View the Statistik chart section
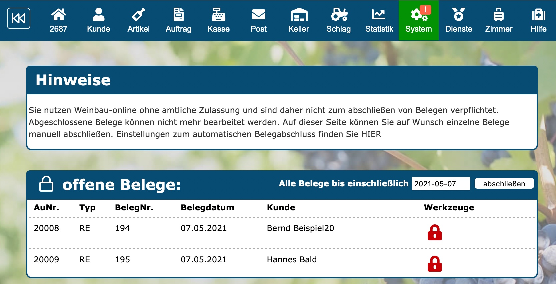This screenshot has width=556, height=284. point(379,20)
